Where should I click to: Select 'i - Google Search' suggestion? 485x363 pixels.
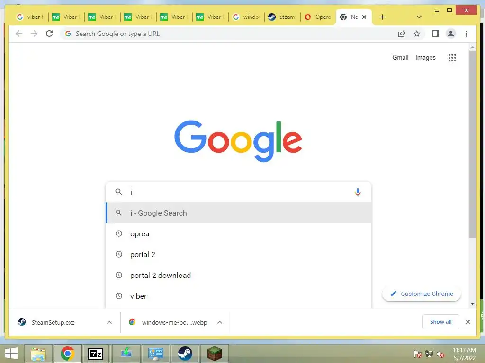pos(239,213)
